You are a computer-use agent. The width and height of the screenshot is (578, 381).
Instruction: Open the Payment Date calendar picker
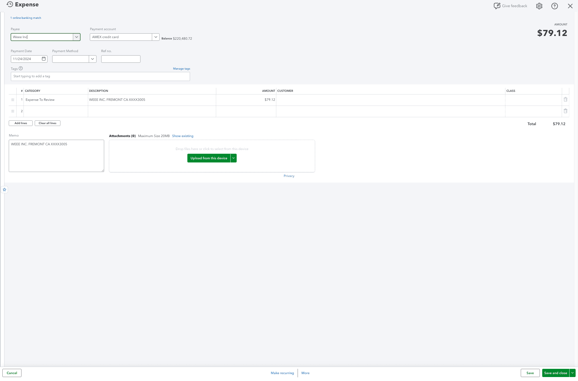(43, 59)
